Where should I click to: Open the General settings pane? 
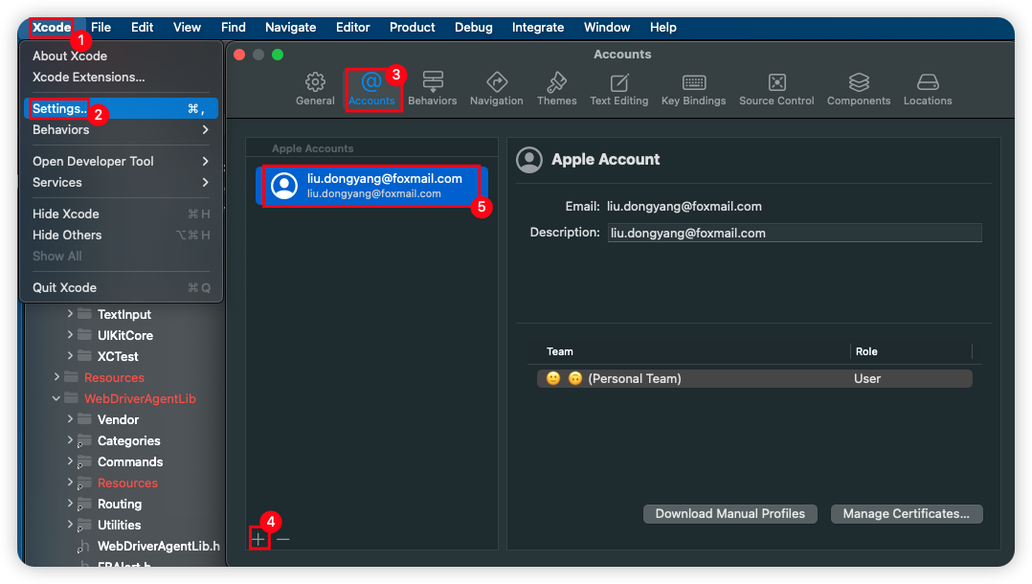(315, 89)
